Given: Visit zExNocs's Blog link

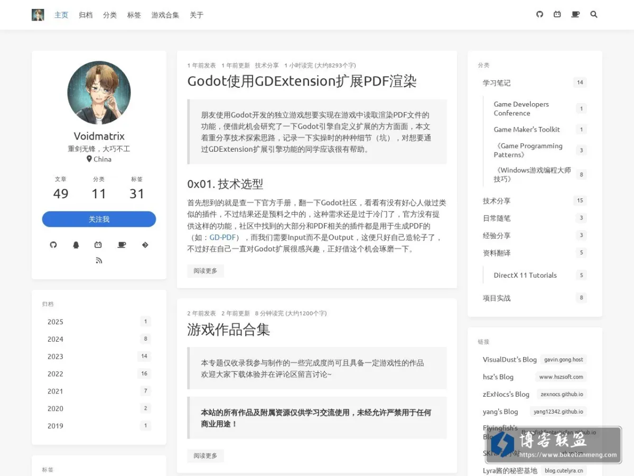Looking at the screenshot, I should point(535,394).
